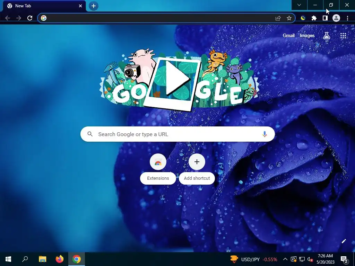The height and width of the screenshot is (266, 355).
Task: Open the notification center icon
Action: click(344, 259)
